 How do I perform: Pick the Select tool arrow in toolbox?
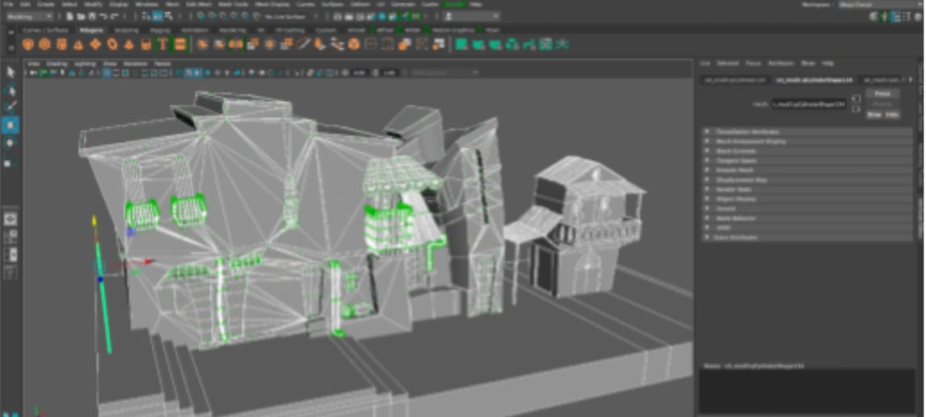(11, 73)
